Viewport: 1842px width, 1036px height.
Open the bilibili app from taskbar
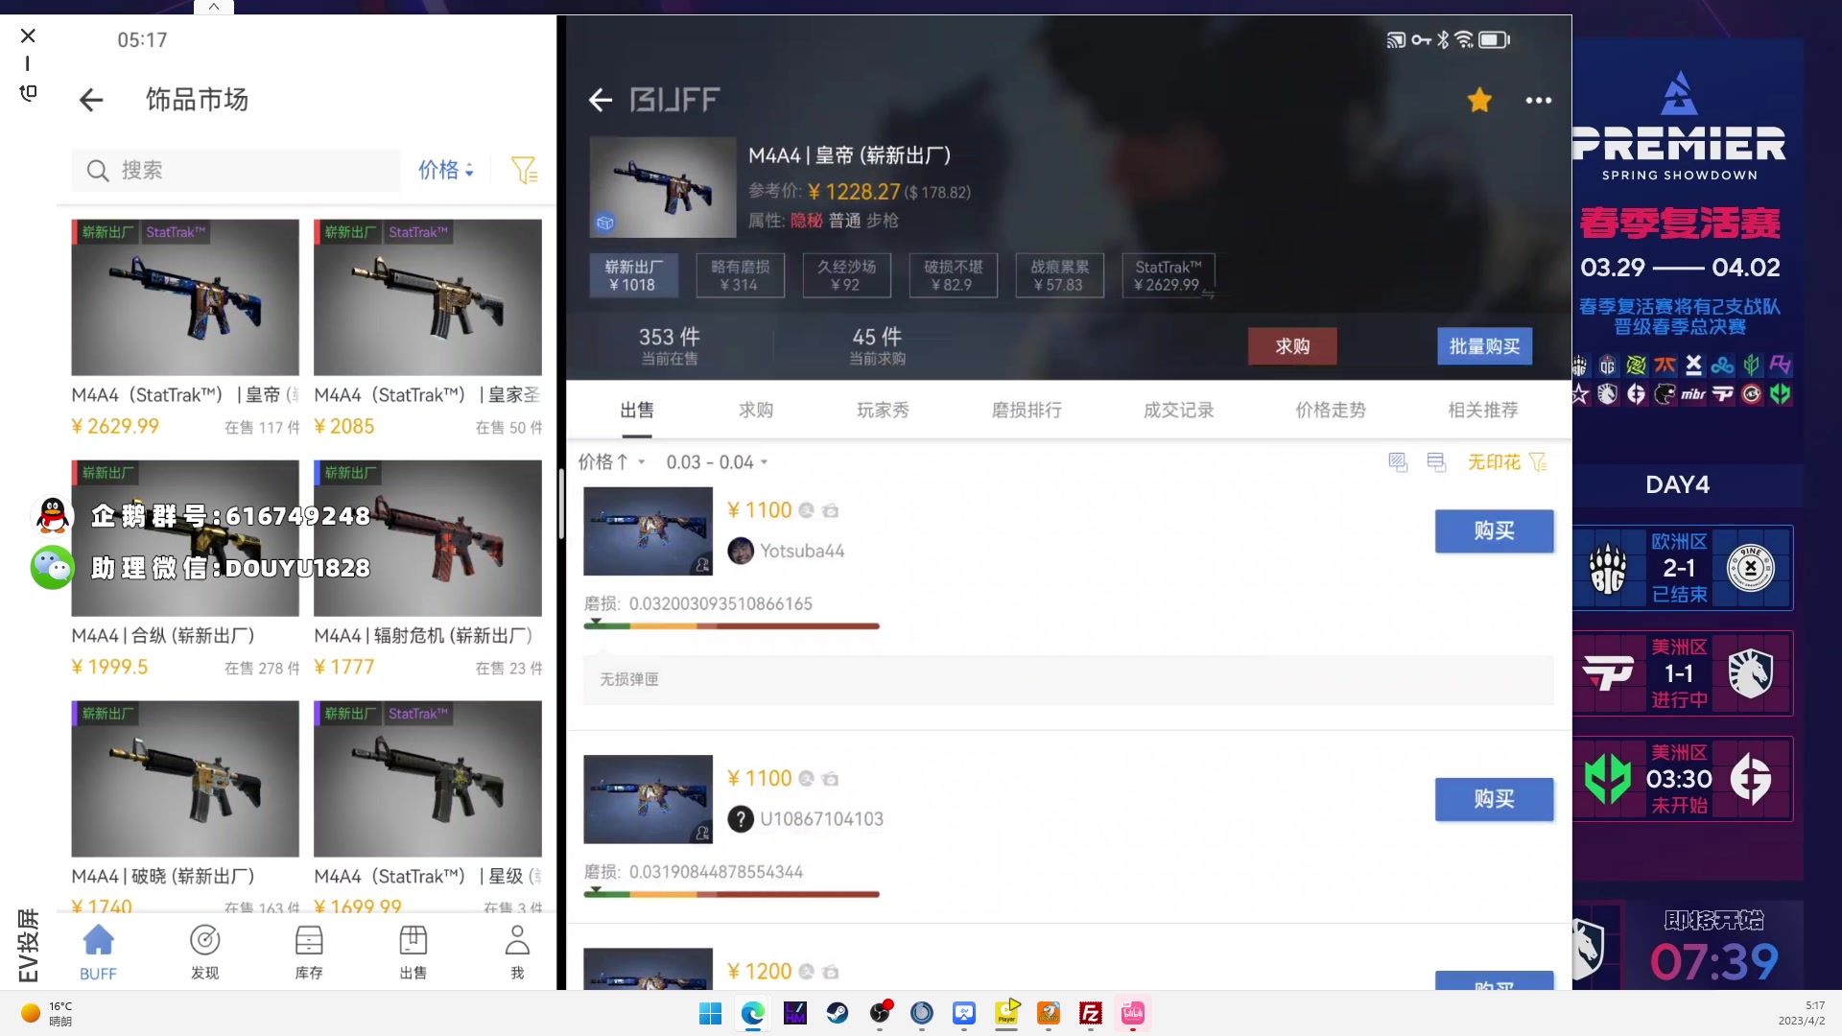click(1133, 1013)
